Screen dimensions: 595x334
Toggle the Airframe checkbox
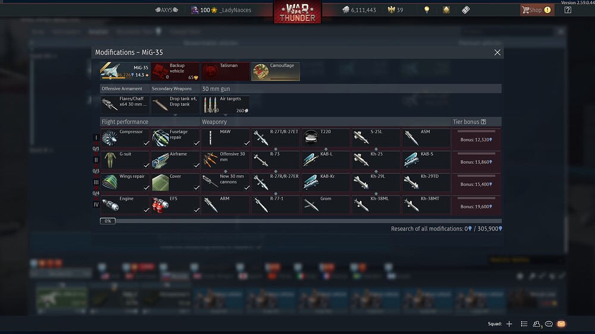196,166
